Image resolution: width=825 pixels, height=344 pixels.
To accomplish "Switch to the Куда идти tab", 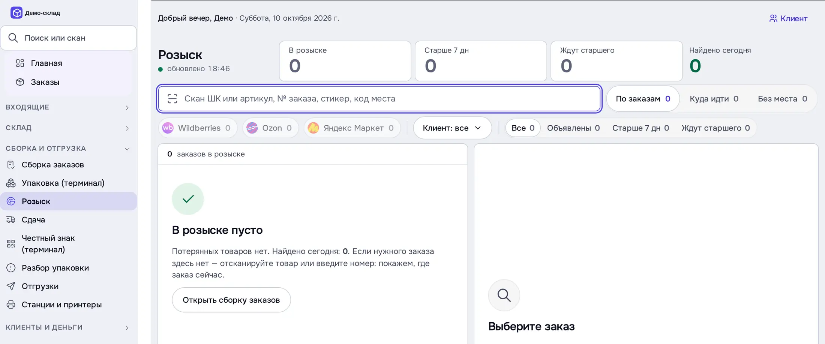I will 714,99.
